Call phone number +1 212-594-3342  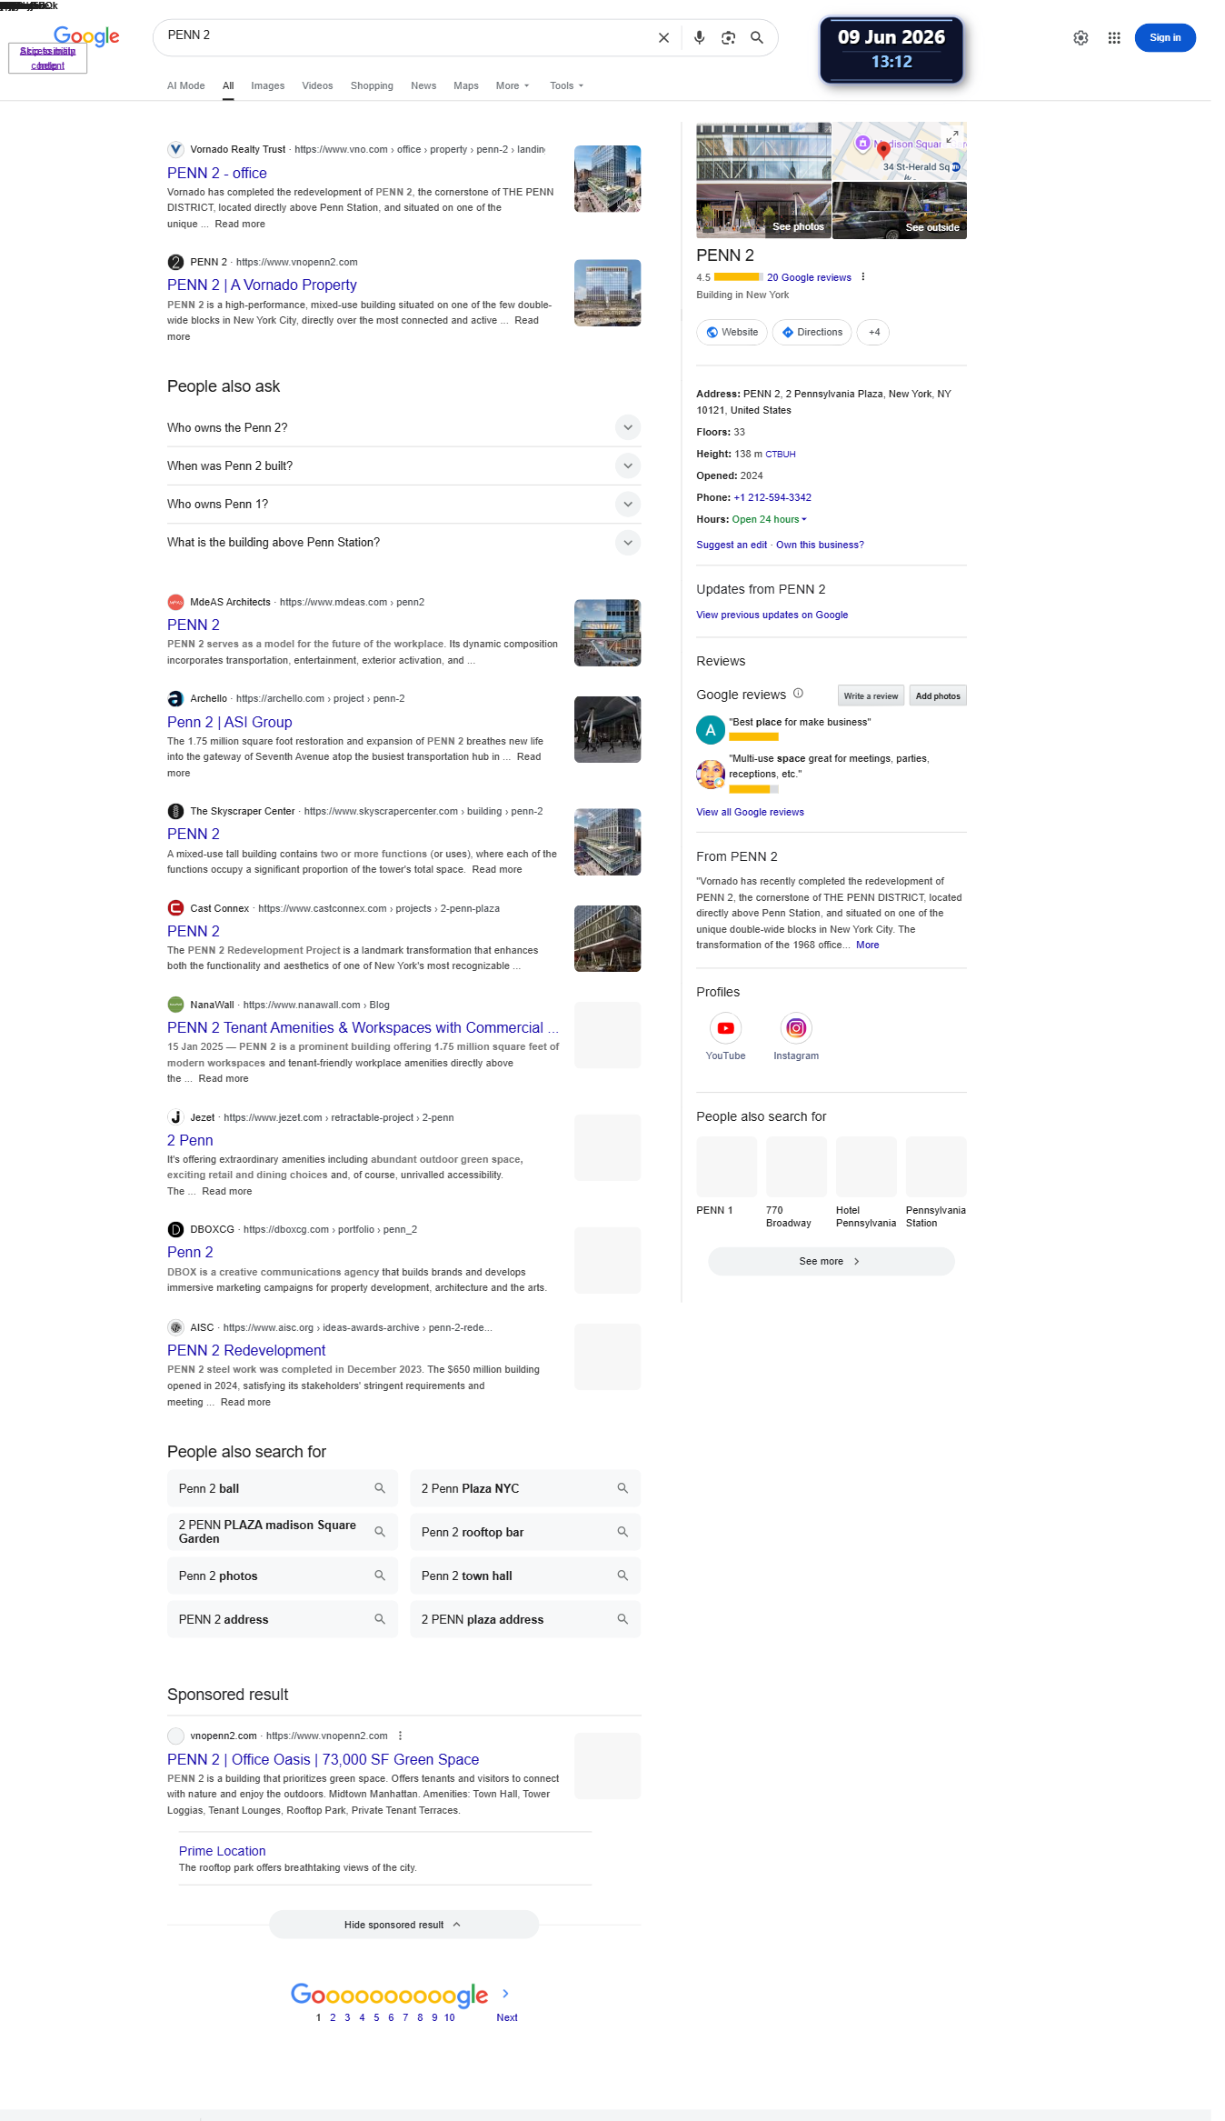(772, 497)
